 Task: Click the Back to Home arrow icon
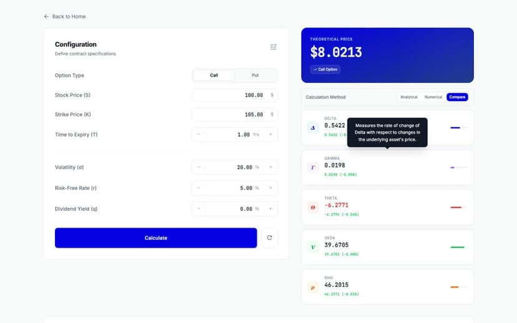click(x=46, y=16)
